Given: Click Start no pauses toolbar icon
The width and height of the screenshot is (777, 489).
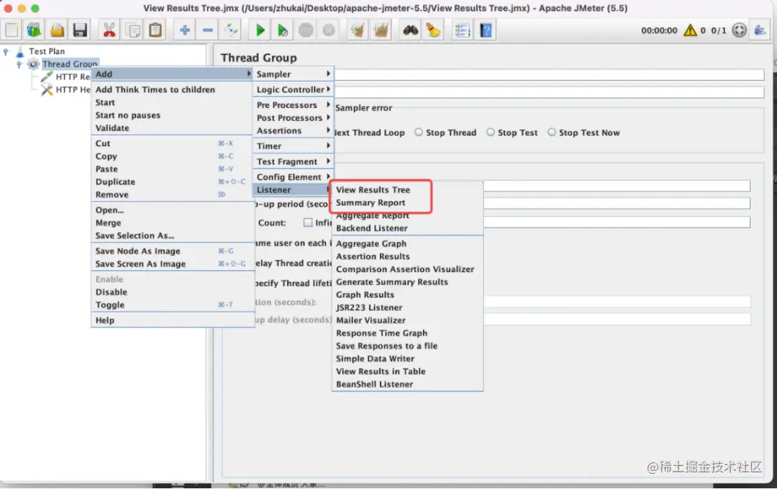Looking at the screenshot, I should (x=283, y=30).
